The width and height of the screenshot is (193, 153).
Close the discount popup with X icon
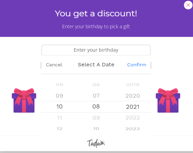(188, 5)
